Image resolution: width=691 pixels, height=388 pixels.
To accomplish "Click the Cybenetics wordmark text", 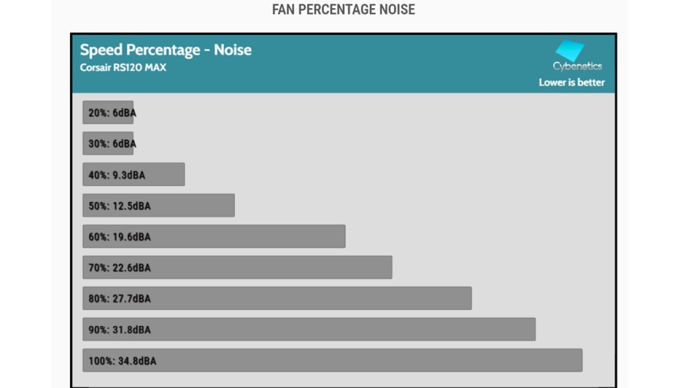I will point(577,66).
